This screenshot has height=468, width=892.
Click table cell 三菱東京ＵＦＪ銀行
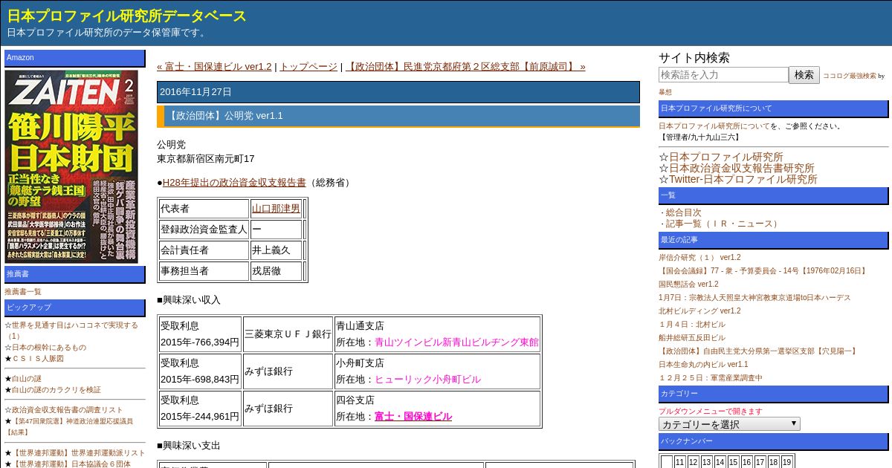(x=288, y=334)
